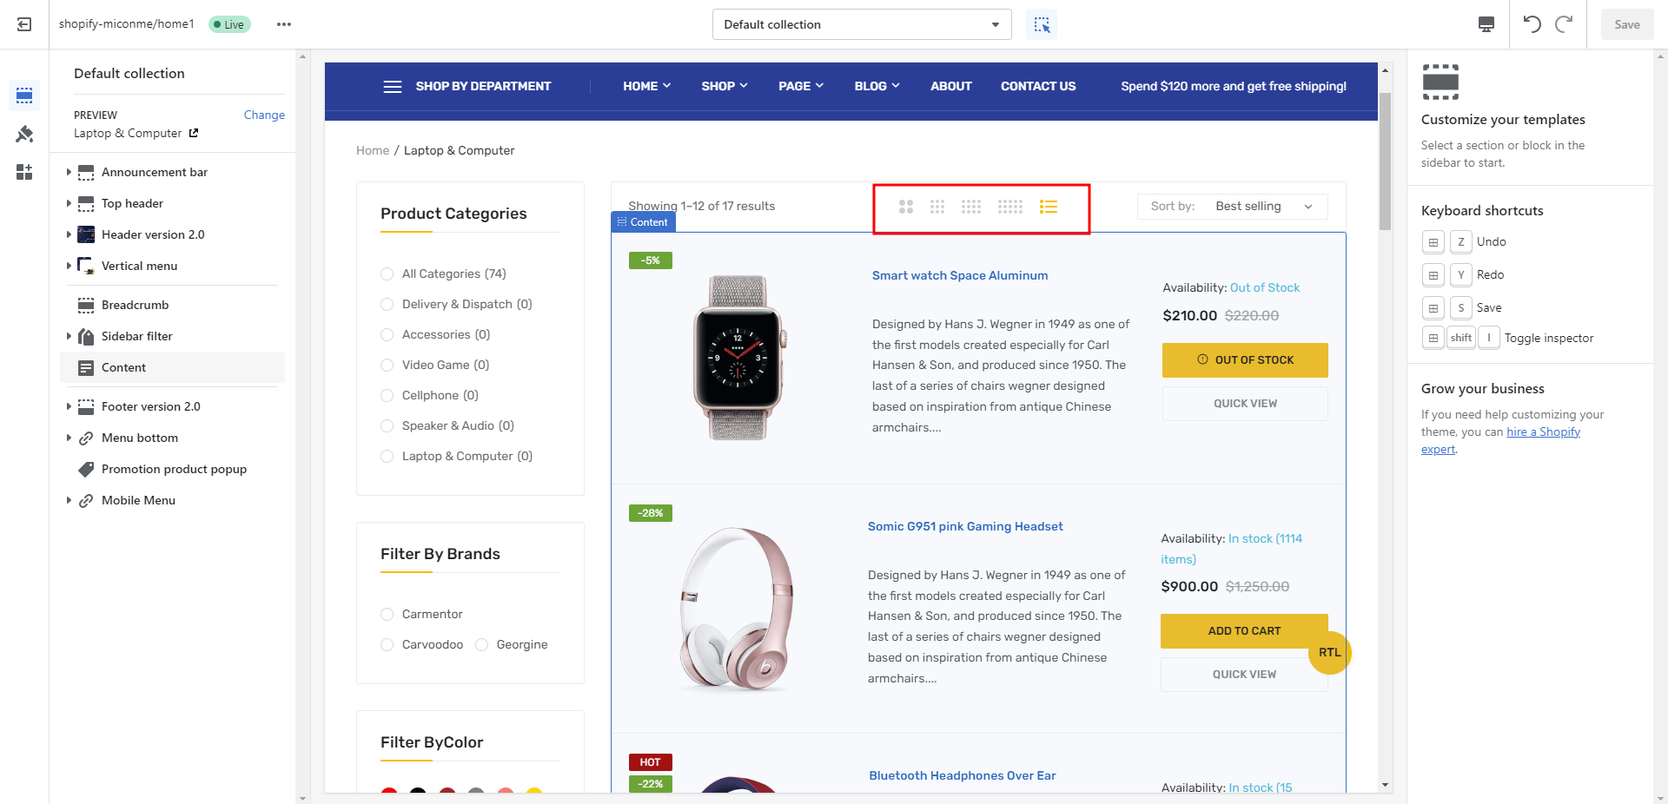This screenshot has height=804, width=1668.
Task: Expand the Announcement bar section
Action: click(x=69, y=172)
